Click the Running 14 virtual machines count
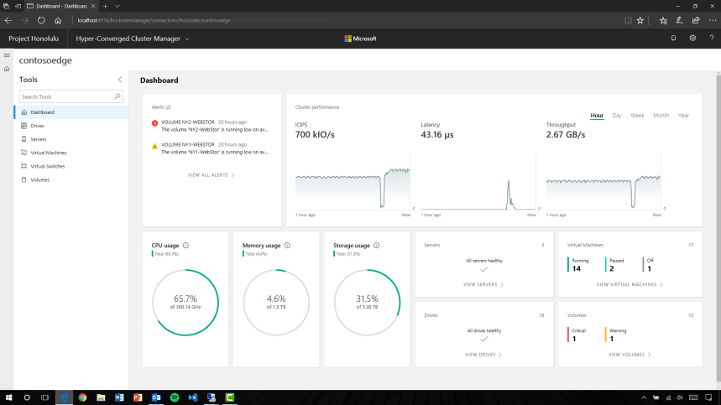This screenshot has width=721, height=405. tap(580, 265)
